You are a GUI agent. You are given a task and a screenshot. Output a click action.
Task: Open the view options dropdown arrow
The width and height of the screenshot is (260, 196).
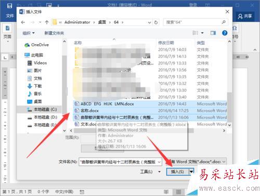202,33
